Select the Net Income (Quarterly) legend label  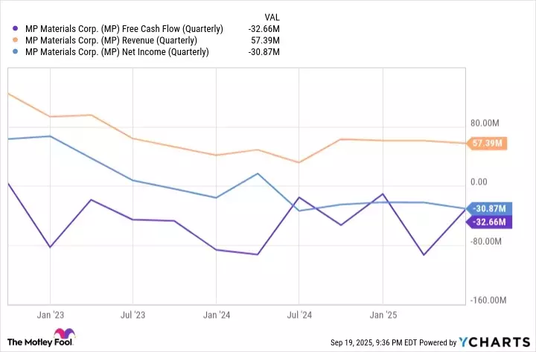[117, 52]
